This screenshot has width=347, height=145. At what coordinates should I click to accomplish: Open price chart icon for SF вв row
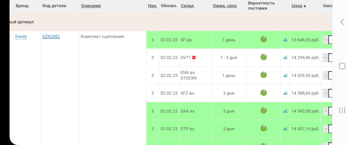[285, 40]
